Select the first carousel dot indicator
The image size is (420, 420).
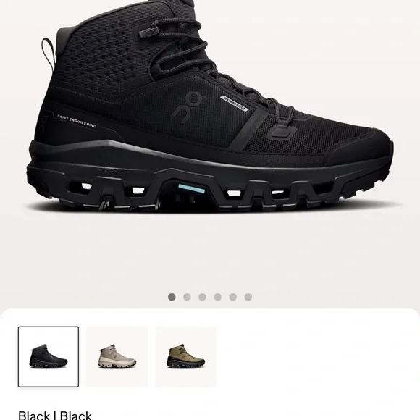tap(172, 297)
